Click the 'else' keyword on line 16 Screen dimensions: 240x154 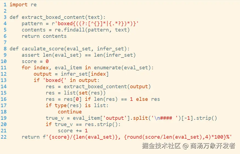click(x=142, y=99)
